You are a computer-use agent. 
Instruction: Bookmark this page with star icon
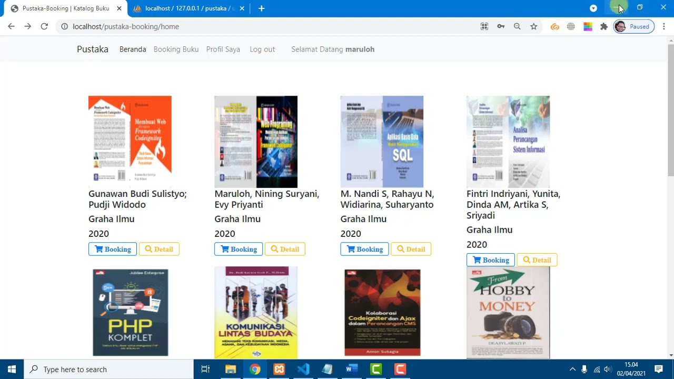(534, 26)
